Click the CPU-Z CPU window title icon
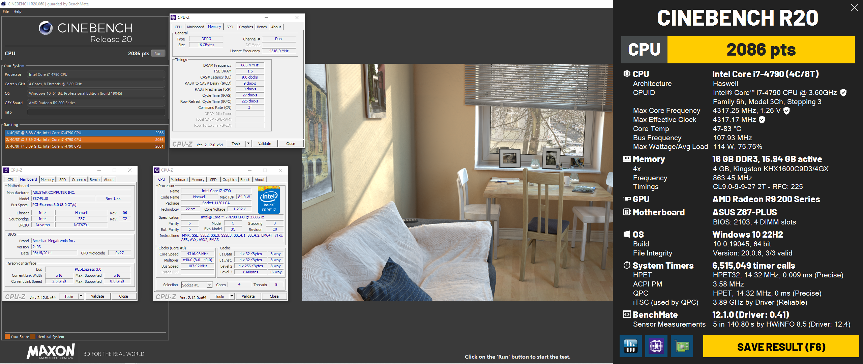863x364 pixels. pos(157,170)
